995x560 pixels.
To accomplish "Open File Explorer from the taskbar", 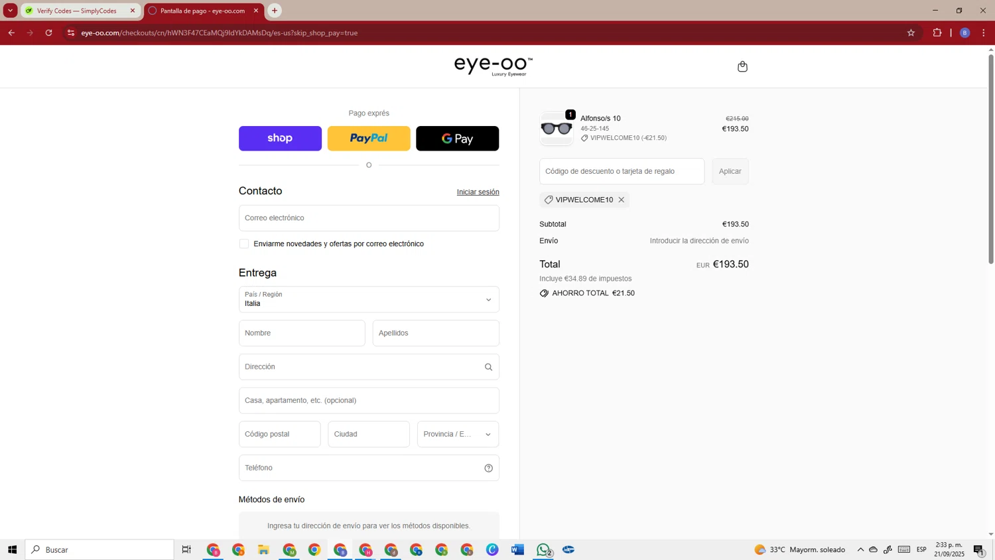I will point(263,549).
